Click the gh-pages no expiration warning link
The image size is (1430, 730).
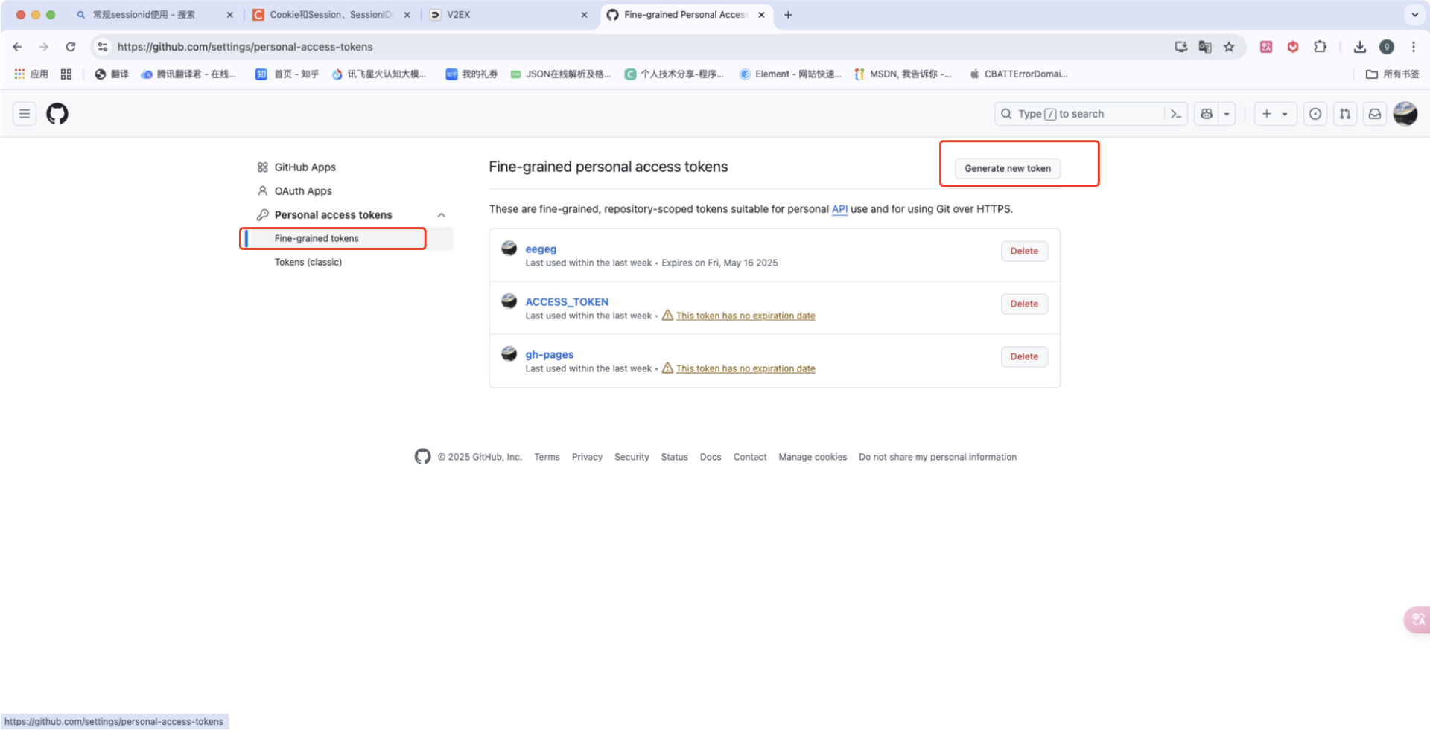tap(746, 369)
